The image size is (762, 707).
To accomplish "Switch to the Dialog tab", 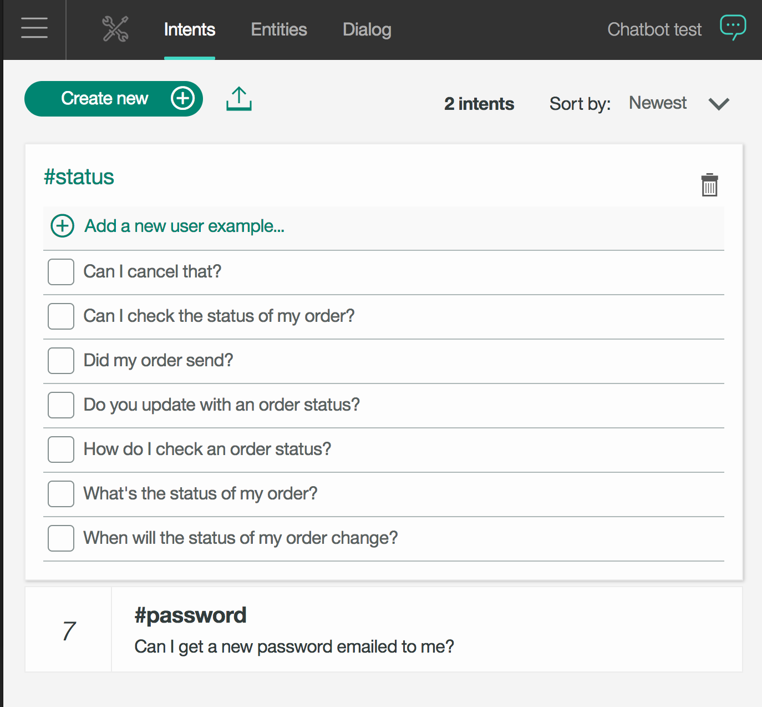I will [367, 29].
